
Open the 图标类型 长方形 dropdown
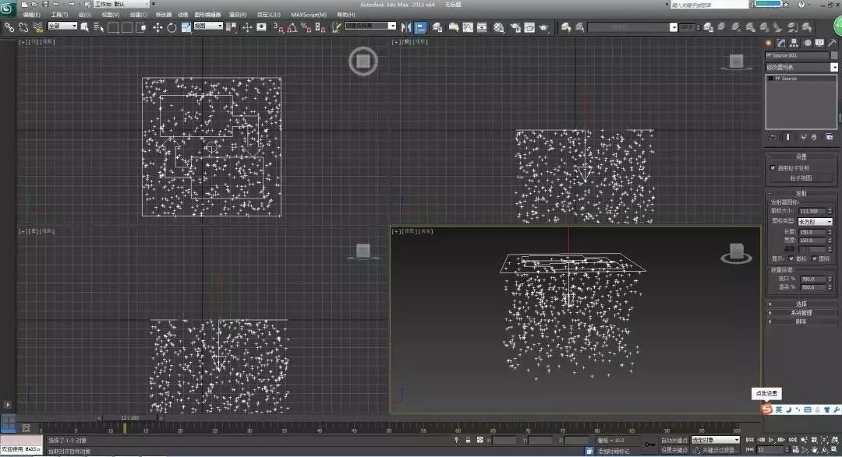[815, 222]
